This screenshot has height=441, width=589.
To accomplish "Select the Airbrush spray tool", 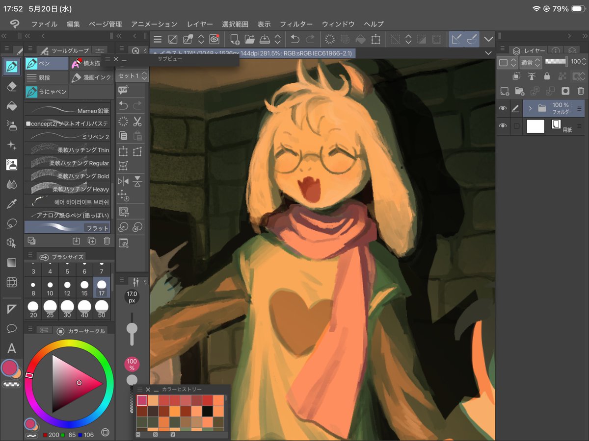I will click(11, 125).
